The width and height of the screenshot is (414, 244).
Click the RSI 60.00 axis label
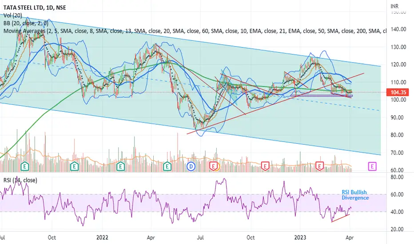click(x=397, y=194)
